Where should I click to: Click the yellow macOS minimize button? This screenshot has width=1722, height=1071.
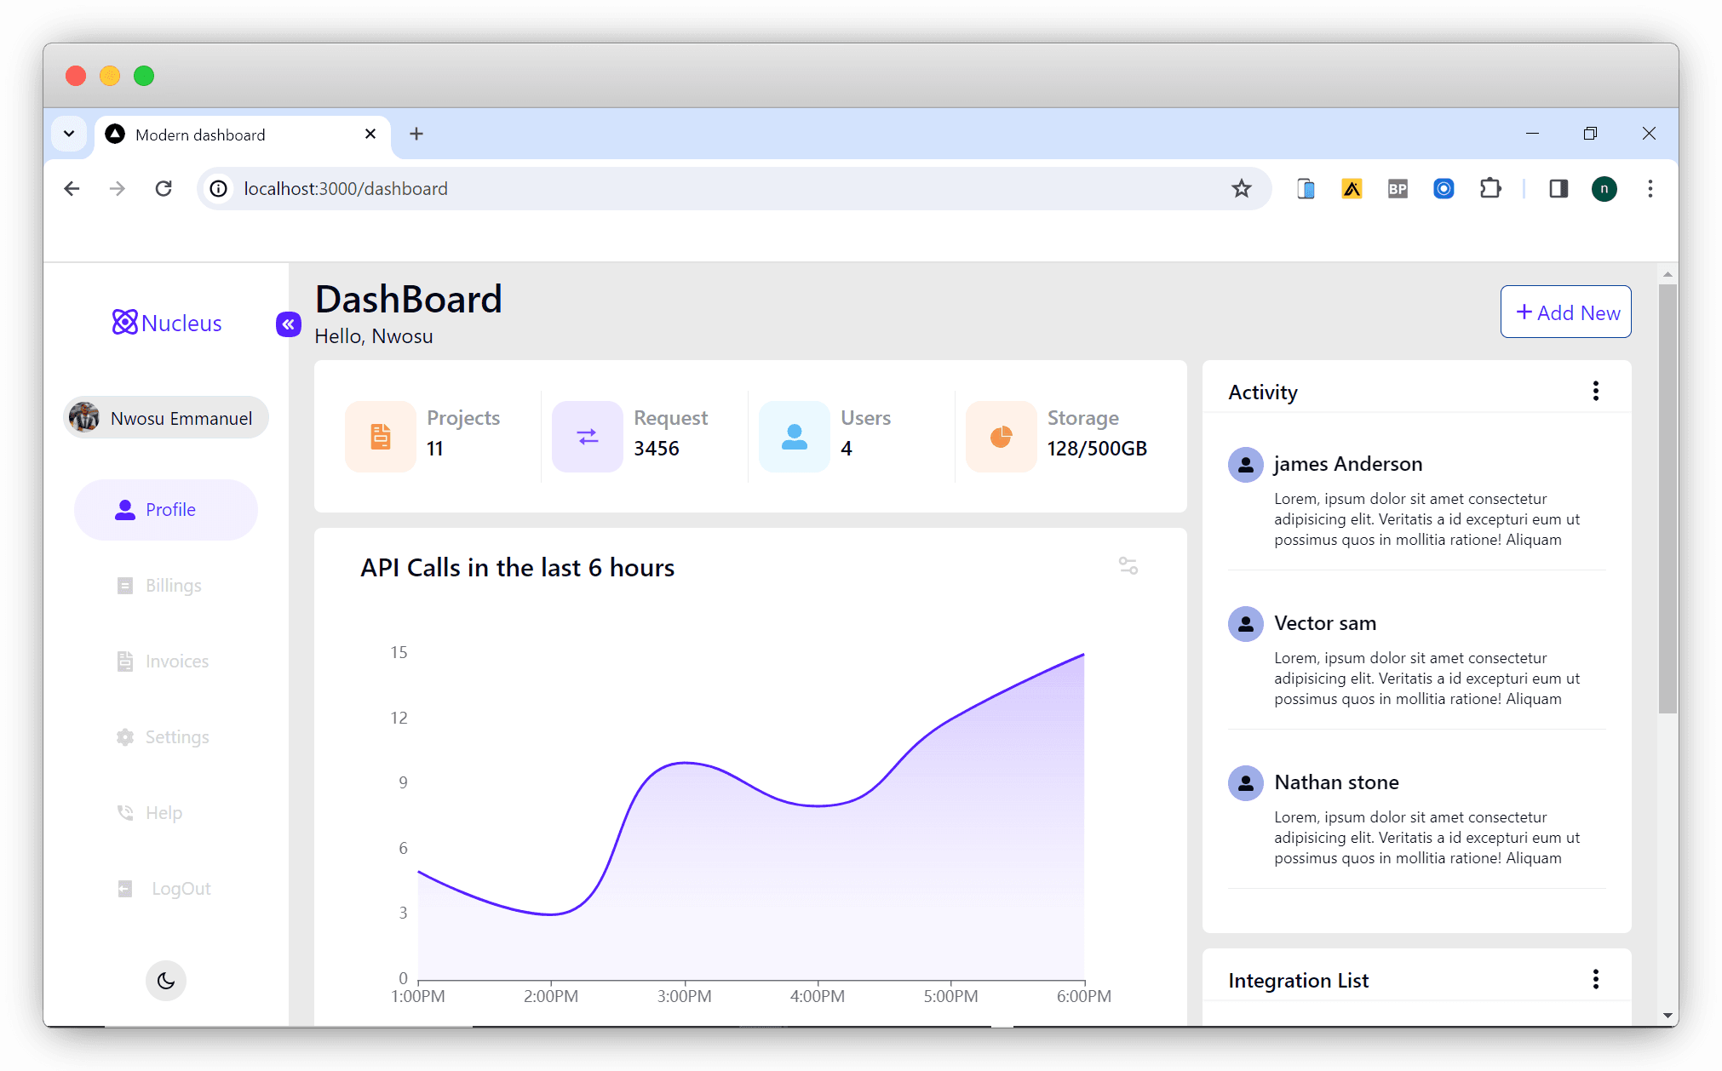[110, 76]
